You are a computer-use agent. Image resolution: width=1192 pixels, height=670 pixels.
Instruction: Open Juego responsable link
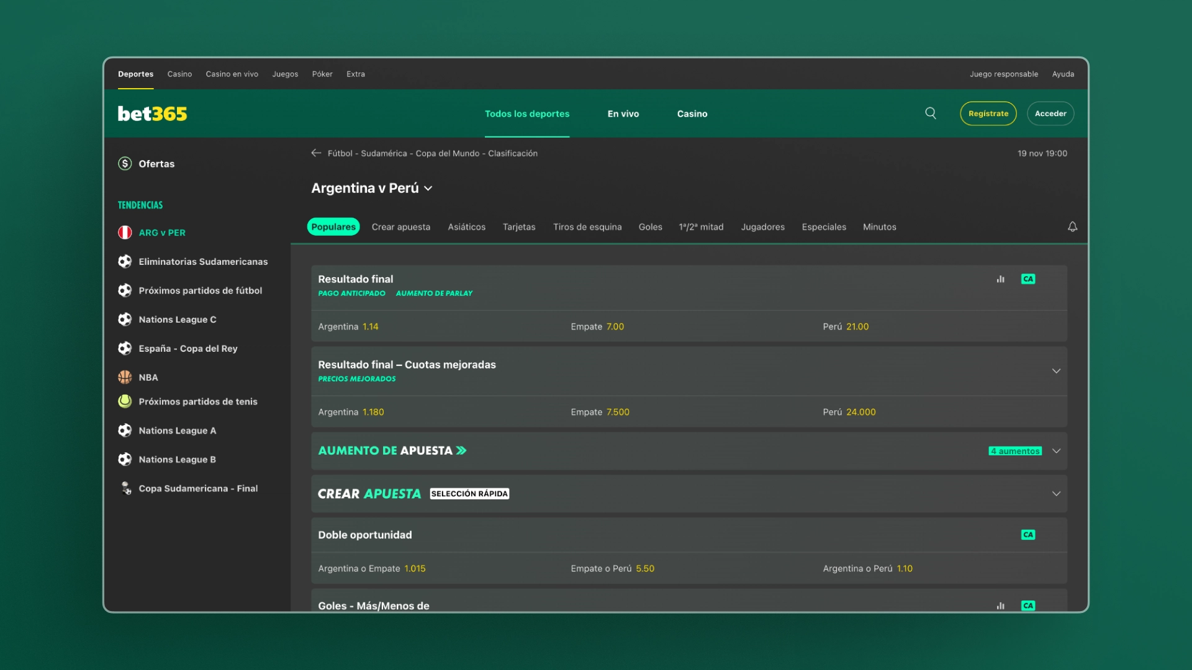pyautogui.click(x=1004, y=74)
